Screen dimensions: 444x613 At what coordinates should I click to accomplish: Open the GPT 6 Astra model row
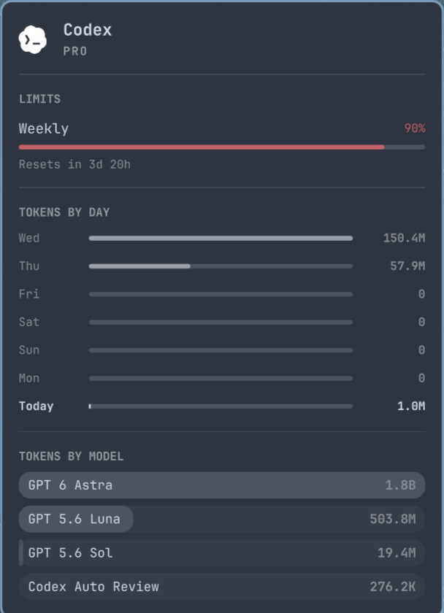point(222,485)
